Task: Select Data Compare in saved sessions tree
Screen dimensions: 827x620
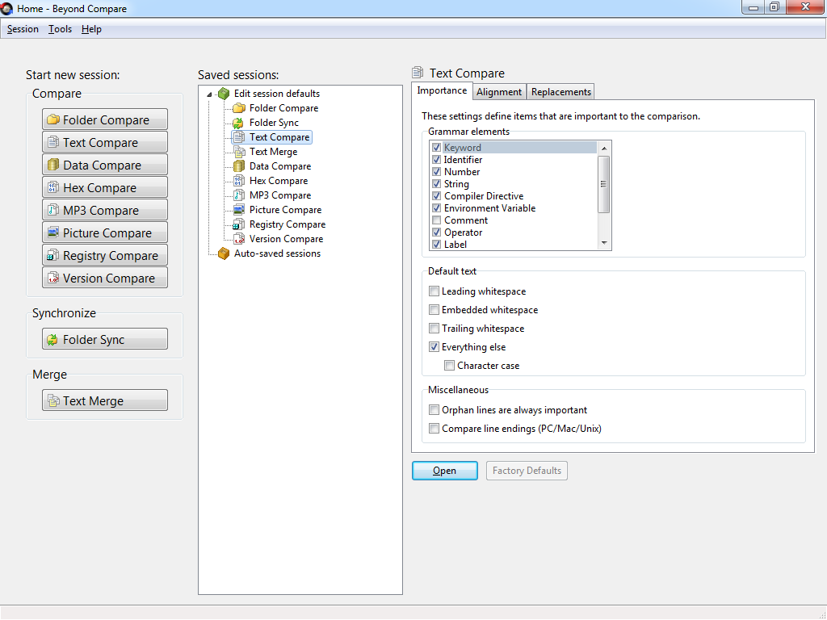Action: point(279,166)
